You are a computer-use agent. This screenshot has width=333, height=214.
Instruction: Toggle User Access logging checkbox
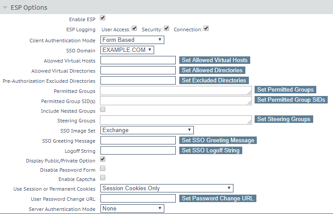134,29
